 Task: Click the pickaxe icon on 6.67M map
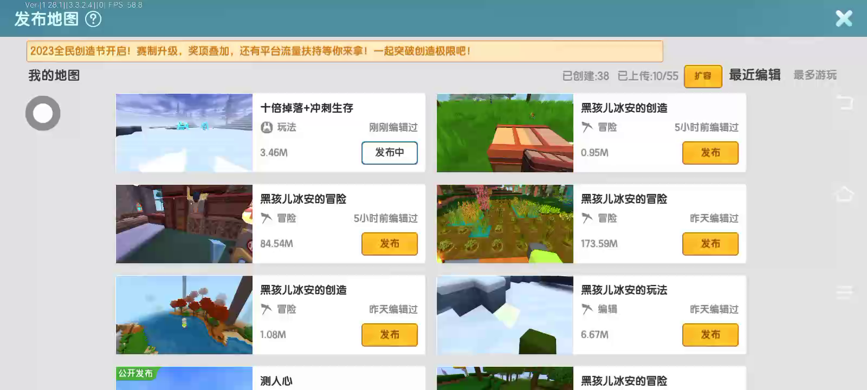(587, 309)
